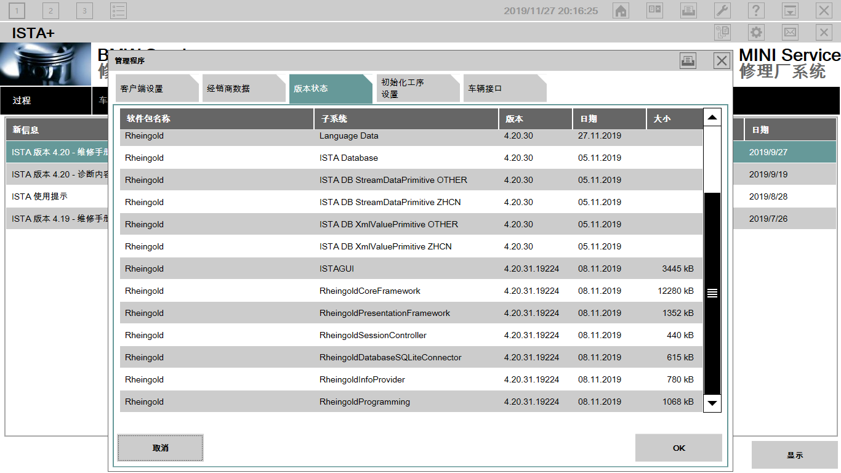Open operation slot 2 in top bar
Viewport: 841px width, 473px height.
pyautogui.click(x=51, y=10)
